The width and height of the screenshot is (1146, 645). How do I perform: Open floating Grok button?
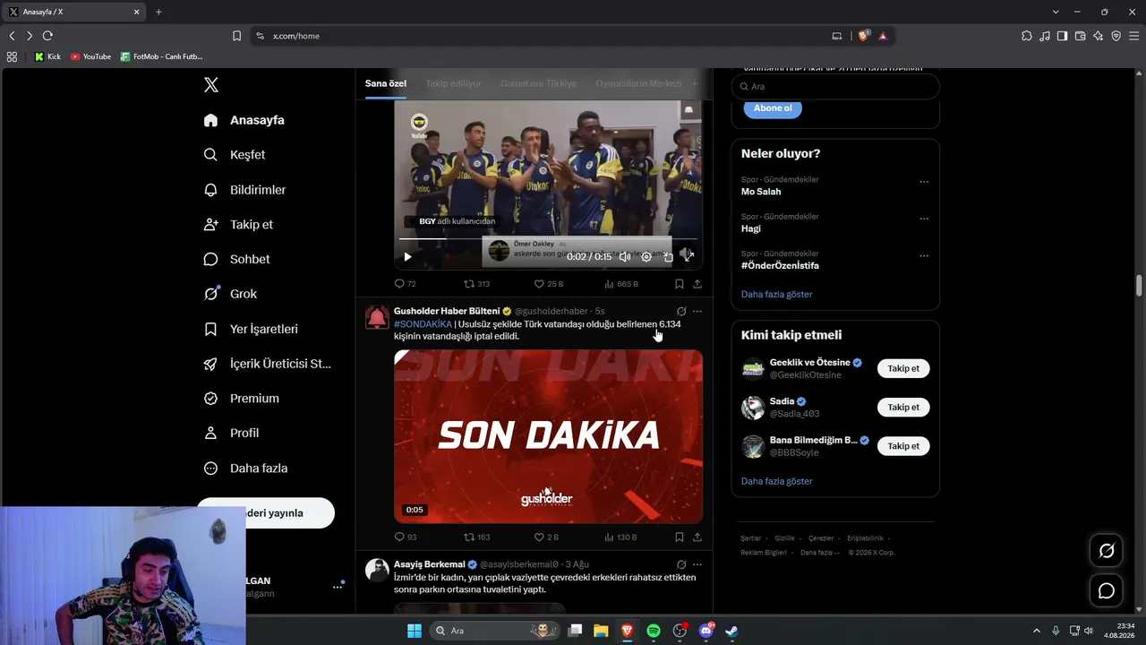[x=1107, y=551]
